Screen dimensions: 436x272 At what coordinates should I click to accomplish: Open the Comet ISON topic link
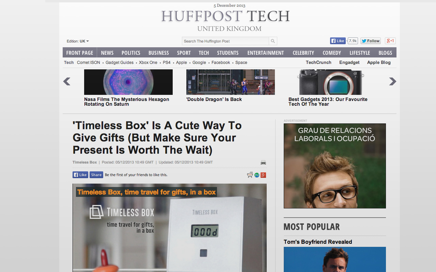tap(89, 63)
